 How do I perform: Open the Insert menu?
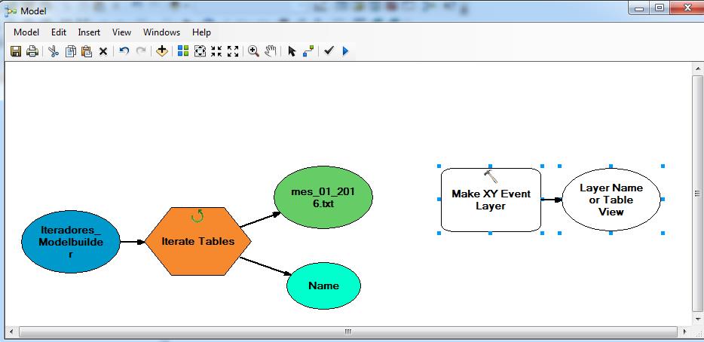tap(89, 32)
